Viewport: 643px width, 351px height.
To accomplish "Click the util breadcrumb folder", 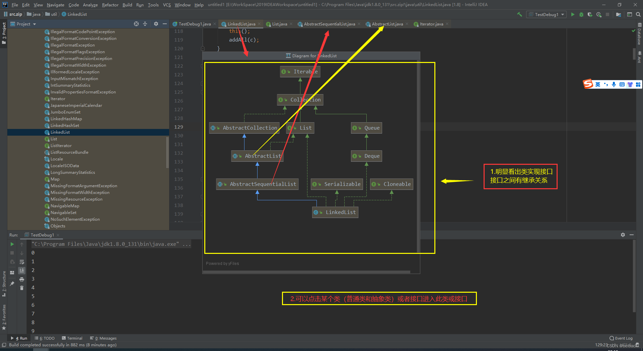I will (51, 14).
